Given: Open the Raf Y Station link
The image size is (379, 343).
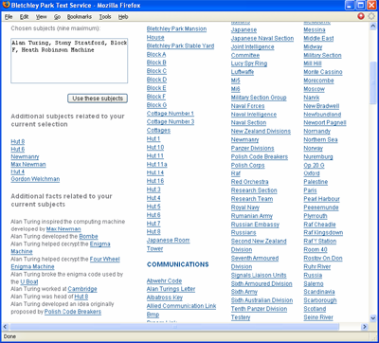Looking at the screenshot, I should pyautogui.click(x=320, y=242).
